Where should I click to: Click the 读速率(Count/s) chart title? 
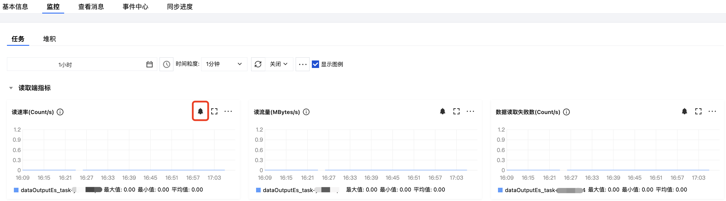pos(33,112)
